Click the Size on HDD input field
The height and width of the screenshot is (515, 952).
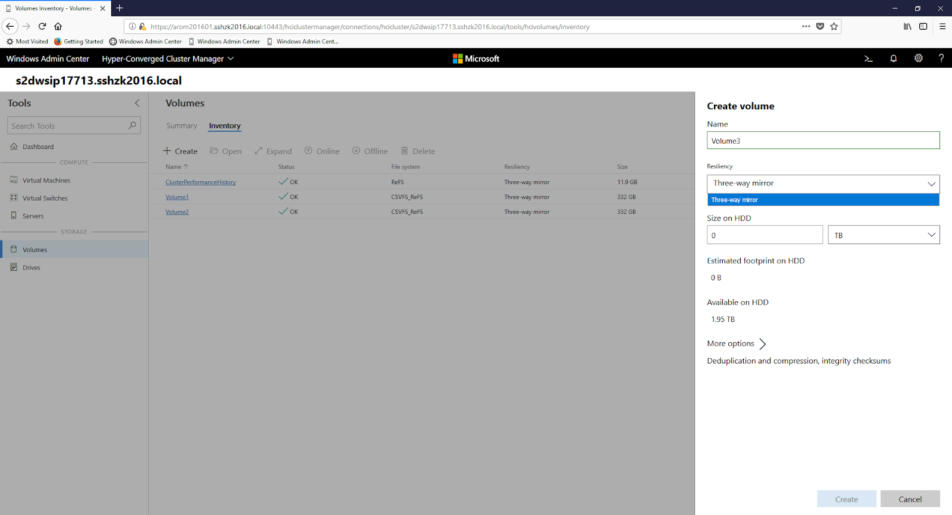765,235
